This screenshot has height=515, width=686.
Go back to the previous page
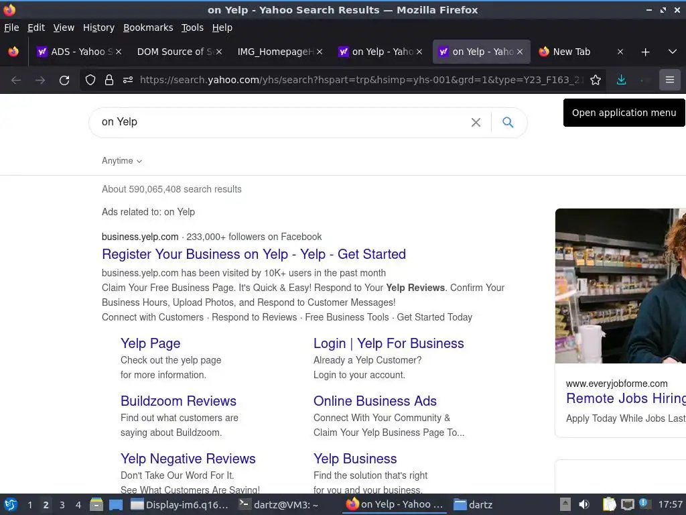16,80
